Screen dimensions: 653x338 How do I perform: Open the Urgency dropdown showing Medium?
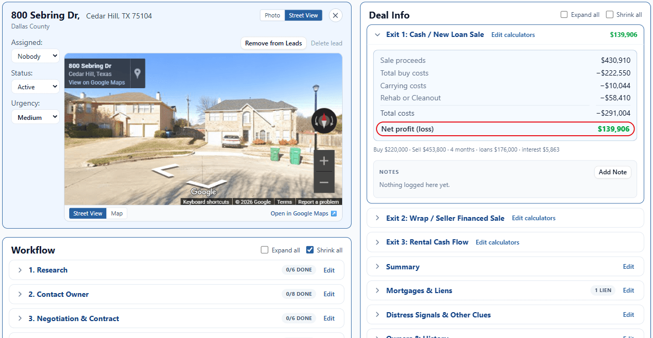click(x=35, y=117)
